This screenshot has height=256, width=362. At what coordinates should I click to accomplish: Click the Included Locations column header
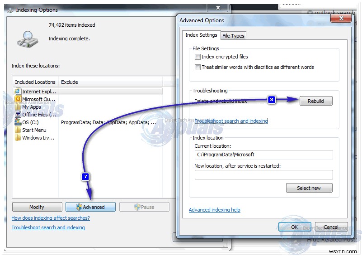35,82
